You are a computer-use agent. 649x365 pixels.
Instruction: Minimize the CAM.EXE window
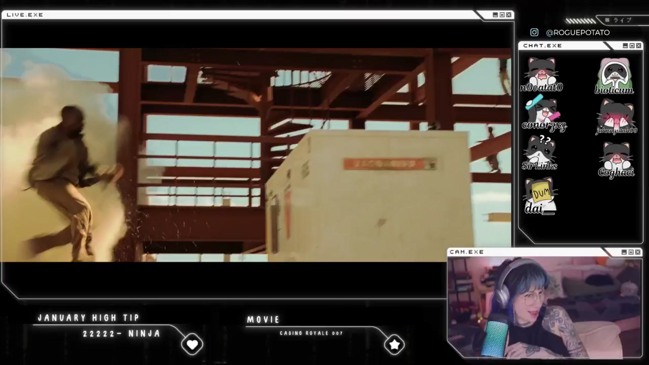click(x=624, y=252)
